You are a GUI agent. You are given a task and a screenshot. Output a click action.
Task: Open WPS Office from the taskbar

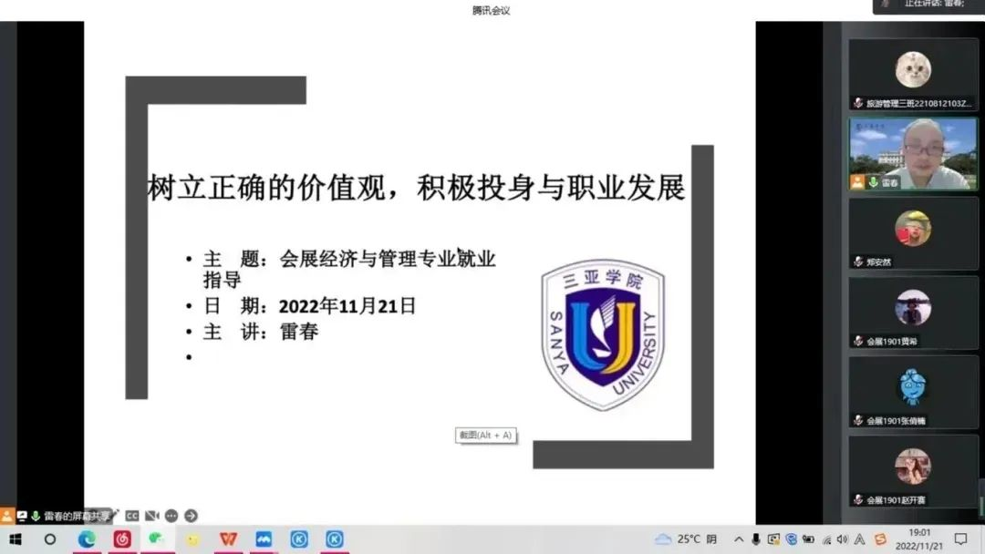tap(228, 539)
